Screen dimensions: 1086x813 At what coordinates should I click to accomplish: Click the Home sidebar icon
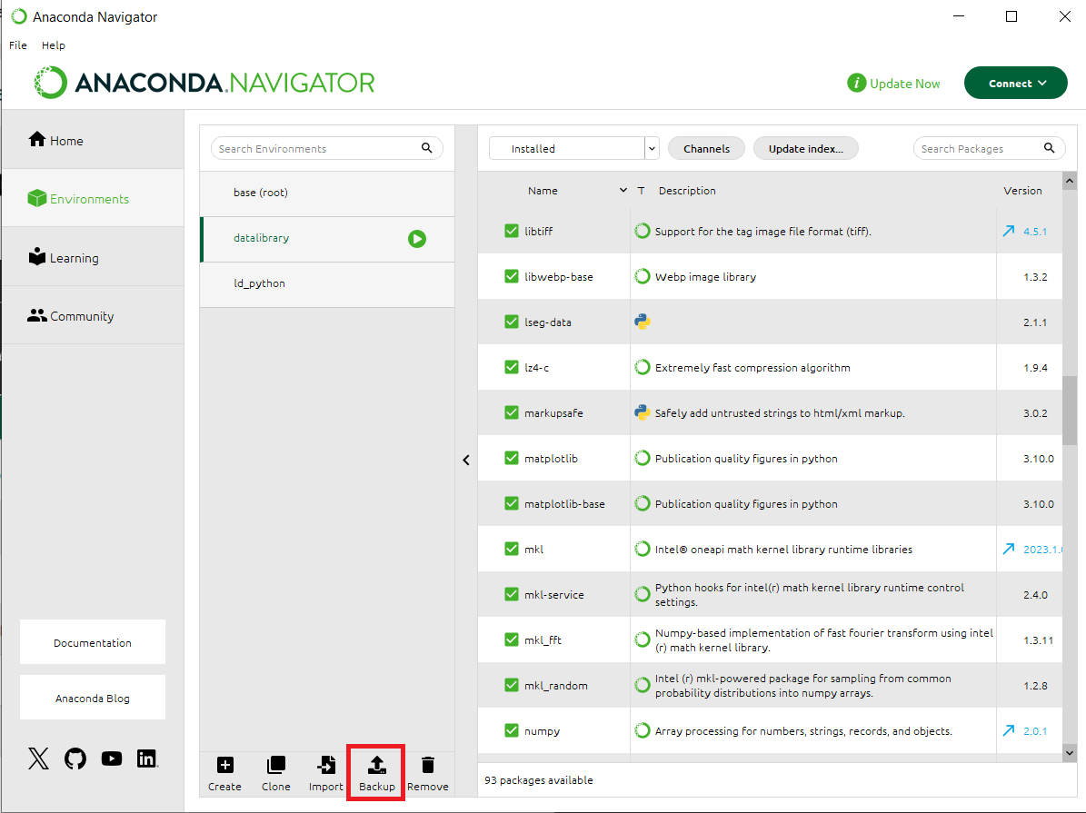tap(37, 139)
